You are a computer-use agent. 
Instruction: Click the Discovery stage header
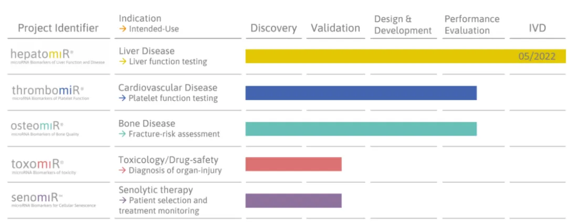pos(274,28)
